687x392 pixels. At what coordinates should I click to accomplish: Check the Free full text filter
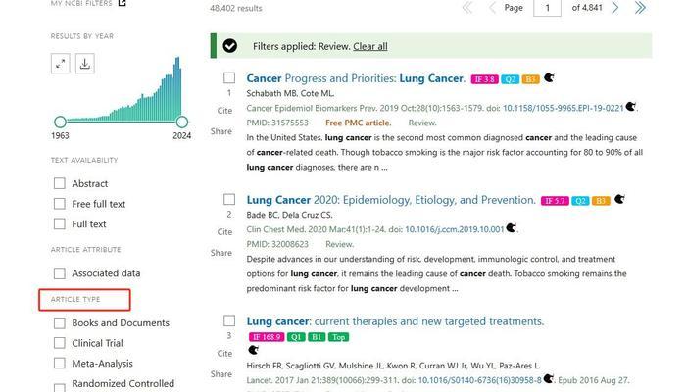point(60,204)
